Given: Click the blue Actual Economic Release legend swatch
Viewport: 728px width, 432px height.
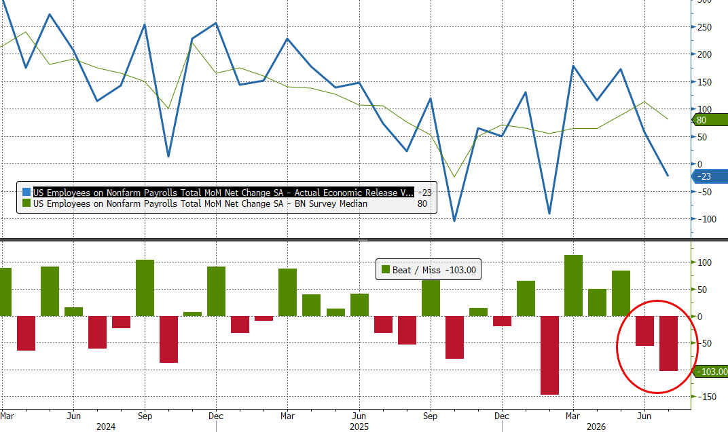Looking at the screenshot, I should 26,193.
